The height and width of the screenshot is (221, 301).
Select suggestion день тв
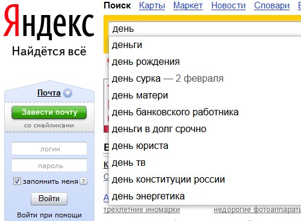coord(205,163)
